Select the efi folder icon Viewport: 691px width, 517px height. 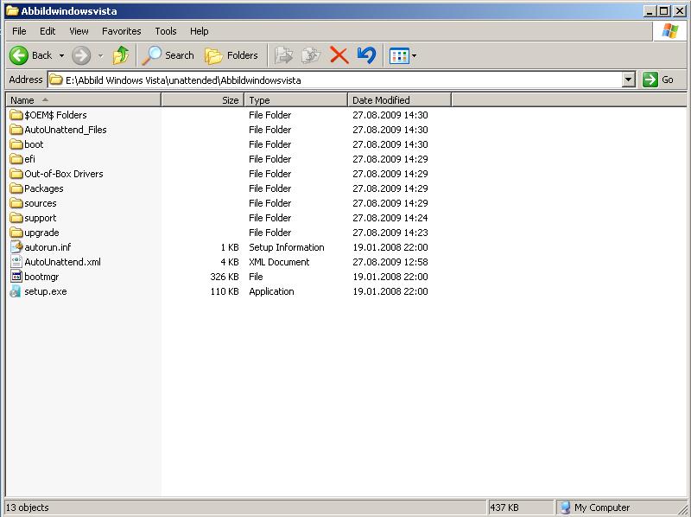point(16,159)
